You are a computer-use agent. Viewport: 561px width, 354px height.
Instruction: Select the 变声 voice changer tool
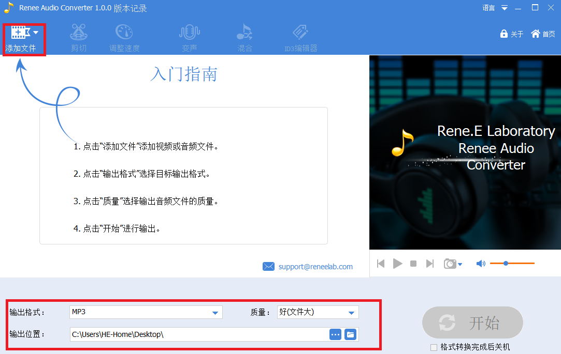pos(189,38)
